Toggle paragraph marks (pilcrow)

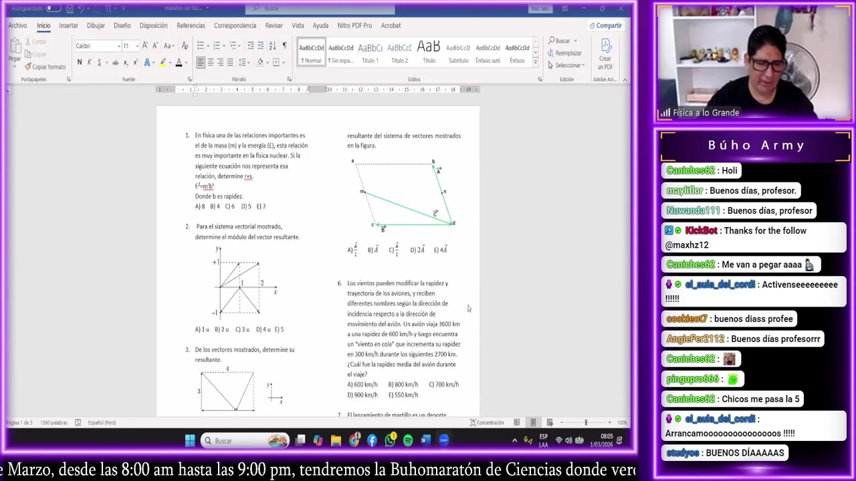[284, 45]
